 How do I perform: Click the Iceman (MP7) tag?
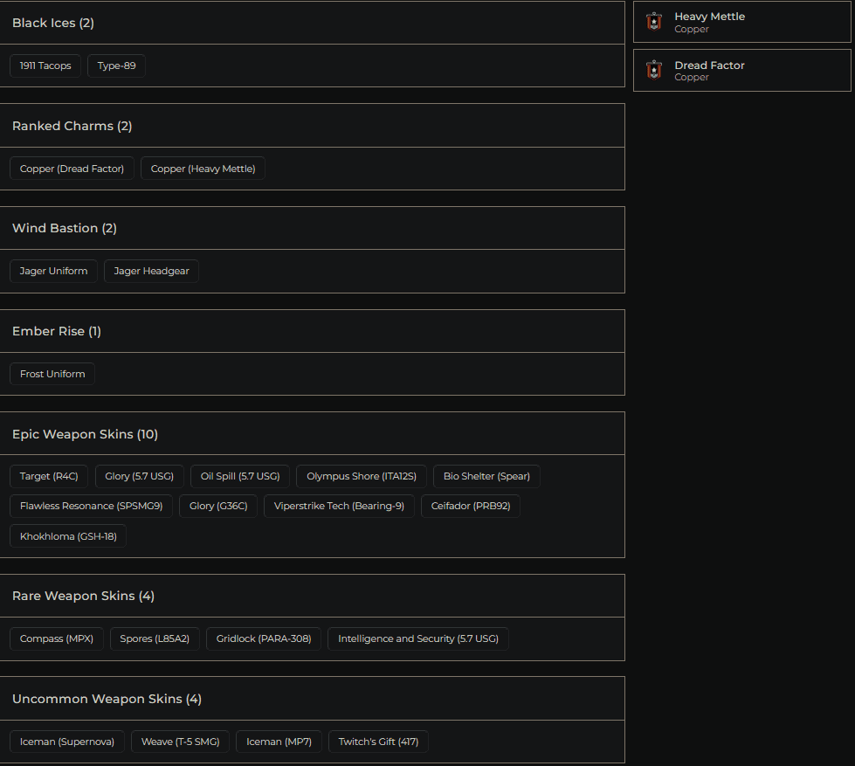pyautogui.click(x=279, y=742)
